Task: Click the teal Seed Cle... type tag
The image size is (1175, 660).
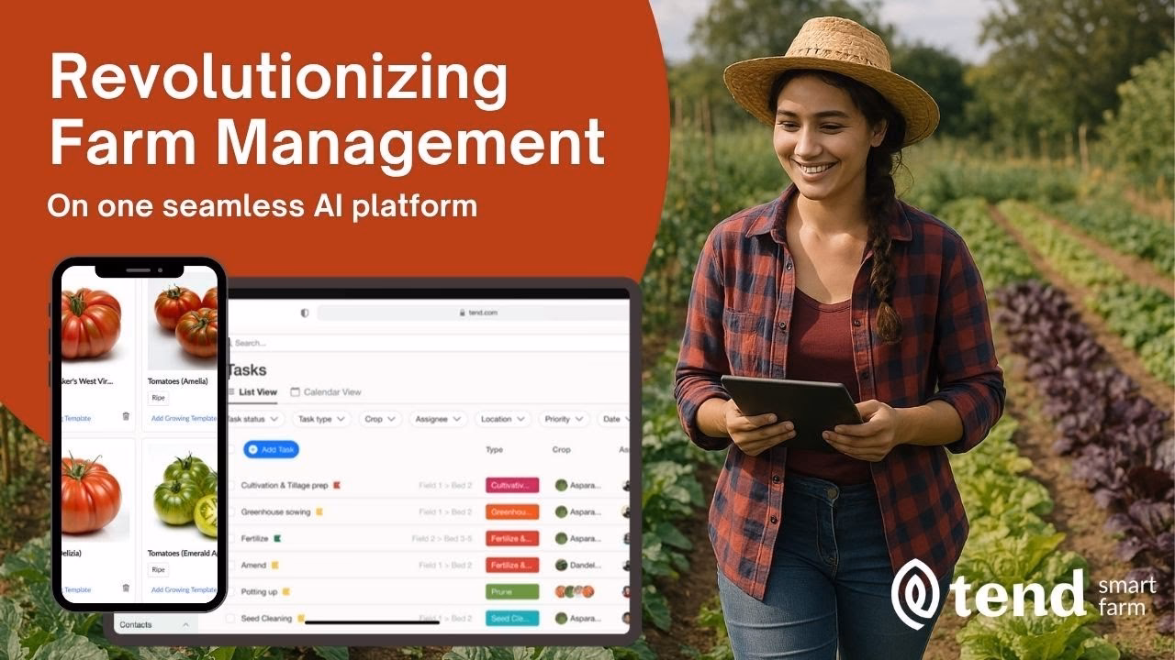Action: 512,619
